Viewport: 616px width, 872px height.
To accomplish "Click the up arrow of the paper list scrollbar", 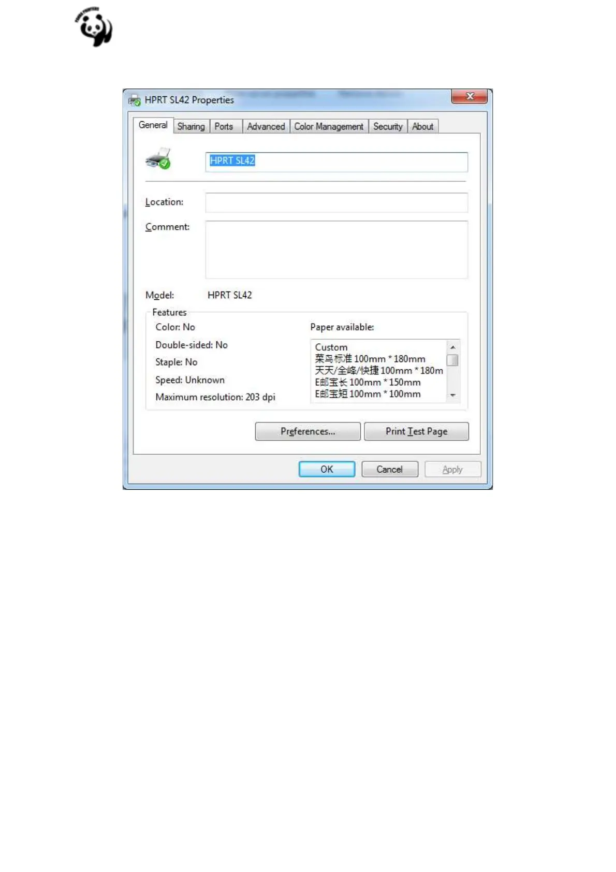I will coord(452,347).
